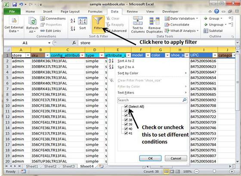Uncheck the 37 size checkbox
The width and height of the screenshot is (241, 176).
coord(126,115)
